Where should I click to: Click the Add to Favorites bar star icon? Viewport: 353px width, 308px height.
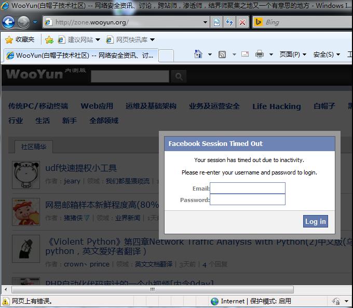click(x=49, y=40)
